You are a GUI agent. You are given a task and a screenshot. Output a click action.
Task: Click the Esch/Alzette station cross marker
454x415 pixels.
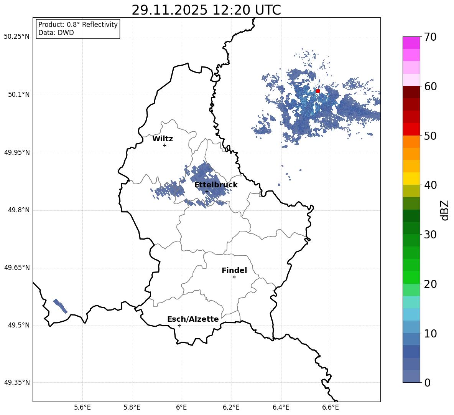[x=179, y=326]
